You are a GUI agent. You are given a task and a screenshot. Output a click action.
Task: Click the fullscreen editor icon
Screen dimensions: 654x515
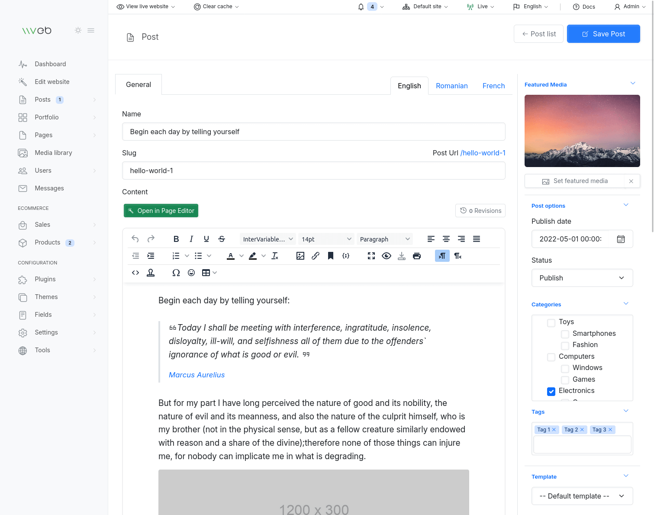tap(371, 256)
